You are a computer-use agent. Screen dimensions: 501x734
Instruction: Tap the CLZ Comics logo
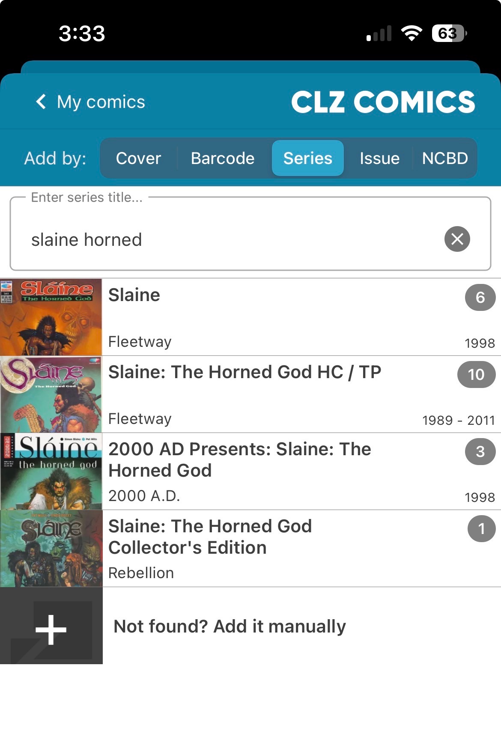tap(383, 102)
